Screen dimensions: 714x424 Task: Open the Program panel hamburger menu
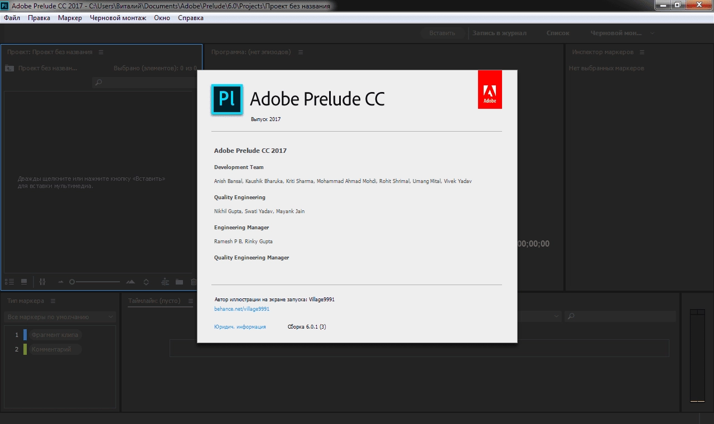point(301,52)
